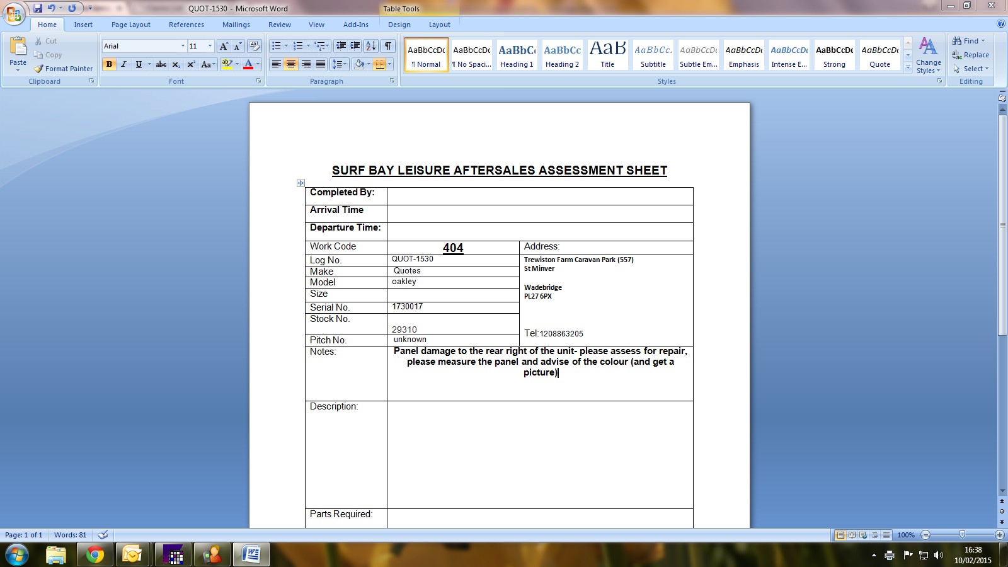Redo via Quick Access Toolbar
The width and height of the screenshot is (1008, 567).
click(x=72, y=8)
